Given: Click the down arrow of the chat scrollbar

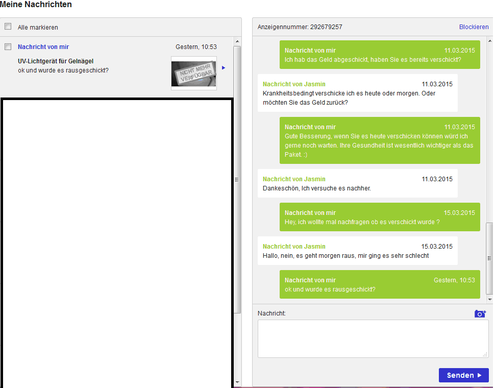Looking at the screenshot, I should click(x=489, y=299).
